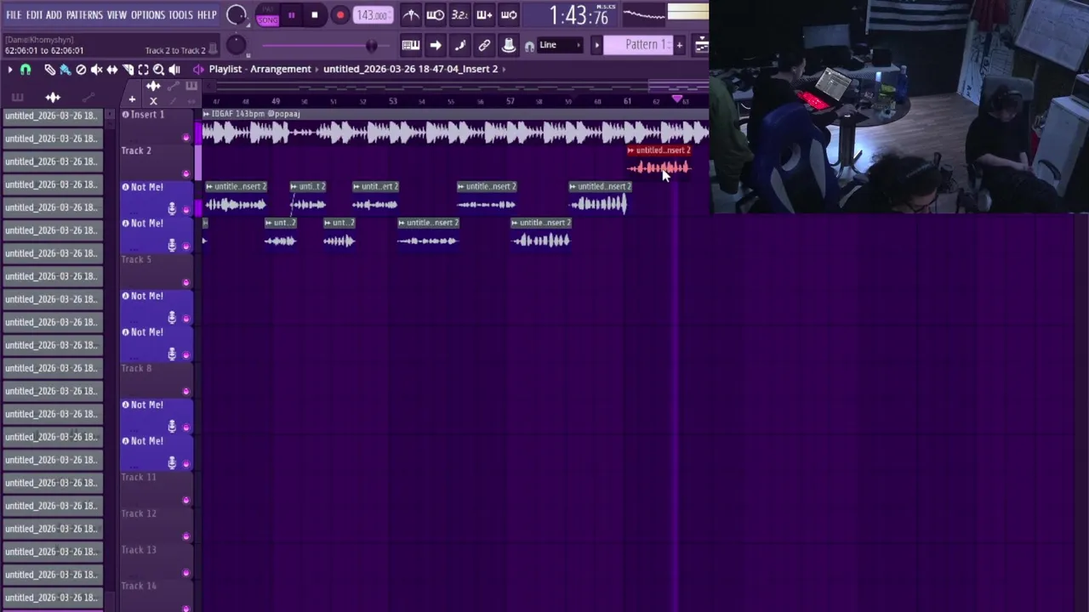This screenshot has width=1089, height=612.
Task: Toggle the 3.2.1 recording countdown
Action: pyautogui.click(x=459, y=14)
